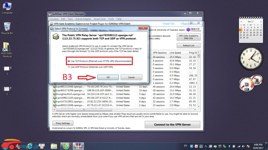This screenshot has height=150, width=268.
Task: Open Proxy Settings
Action: tap(63, 123)
